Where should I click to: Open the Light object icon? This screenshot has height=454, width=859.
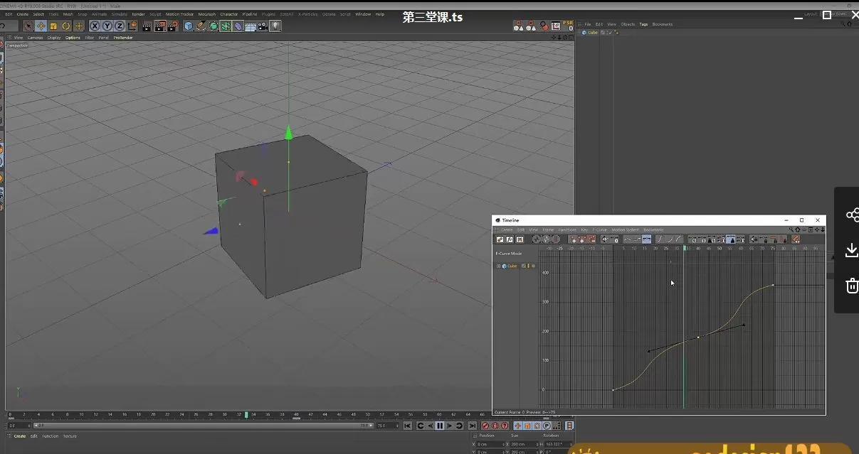pos(275,26)
